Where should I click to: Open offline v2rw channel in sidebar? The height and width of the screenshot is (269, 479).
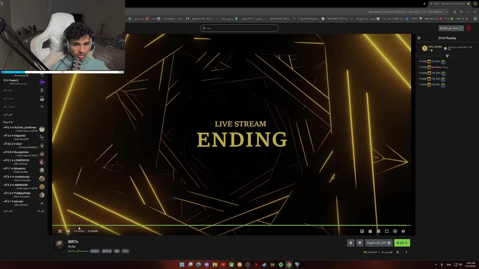pyautogui.click(x=24, y=99)
